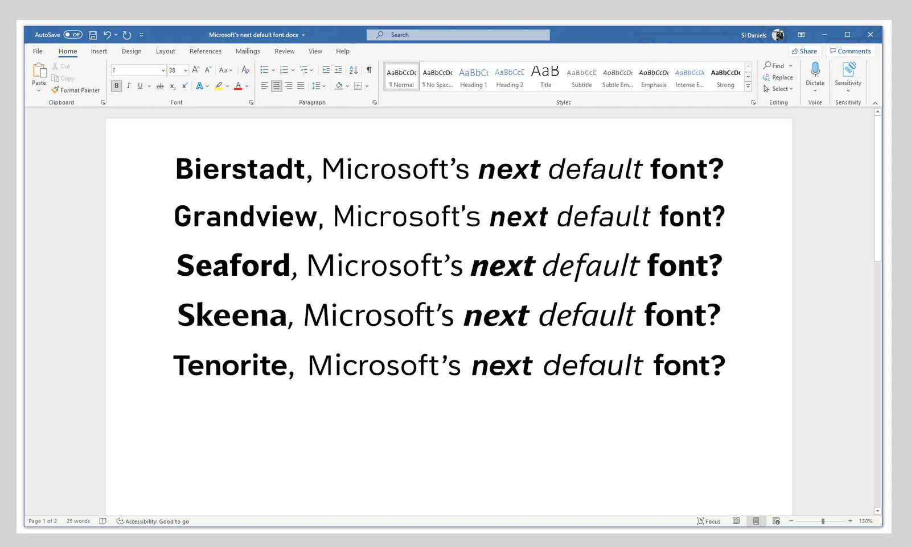Click the Search box in title bar
This screenshot has height=547, width=911.
[x=458, y=35]
